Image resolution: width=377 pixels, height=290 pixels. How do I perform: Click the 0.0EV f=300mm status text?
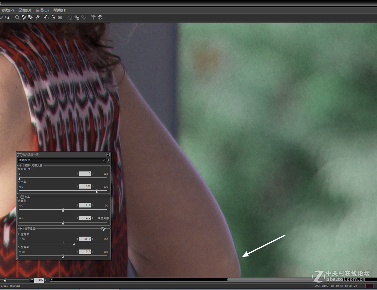point(10,286)
